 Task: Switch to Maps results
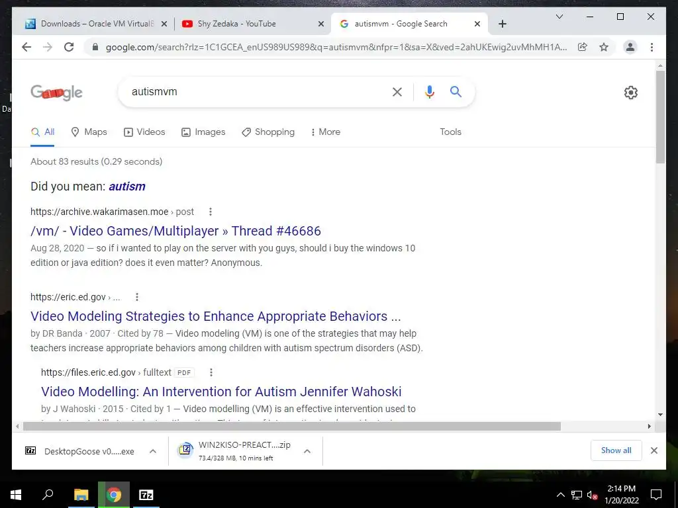click(89, 132)
